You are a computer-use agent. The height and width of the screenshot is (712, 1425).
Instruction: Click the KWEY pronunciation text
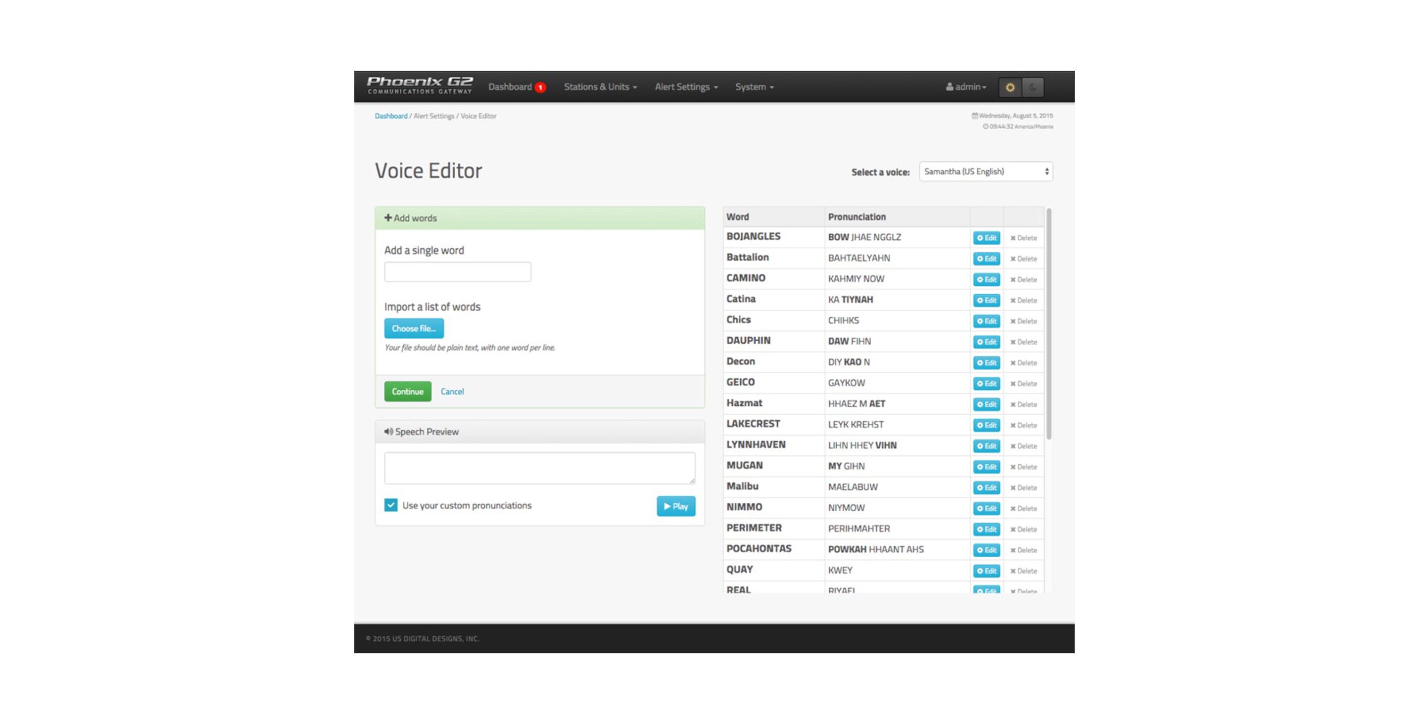click(840, 571)
